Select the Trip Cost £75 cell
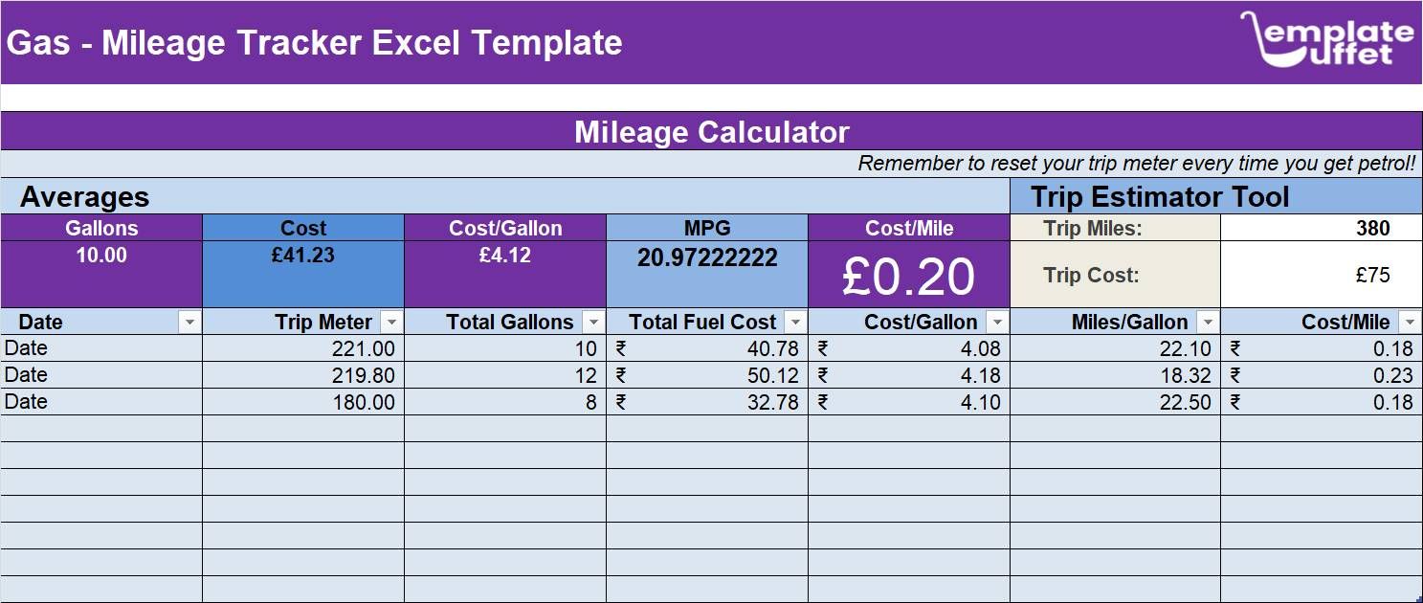The height and width of the screenshot is (603, 1423). [1321, 273]
